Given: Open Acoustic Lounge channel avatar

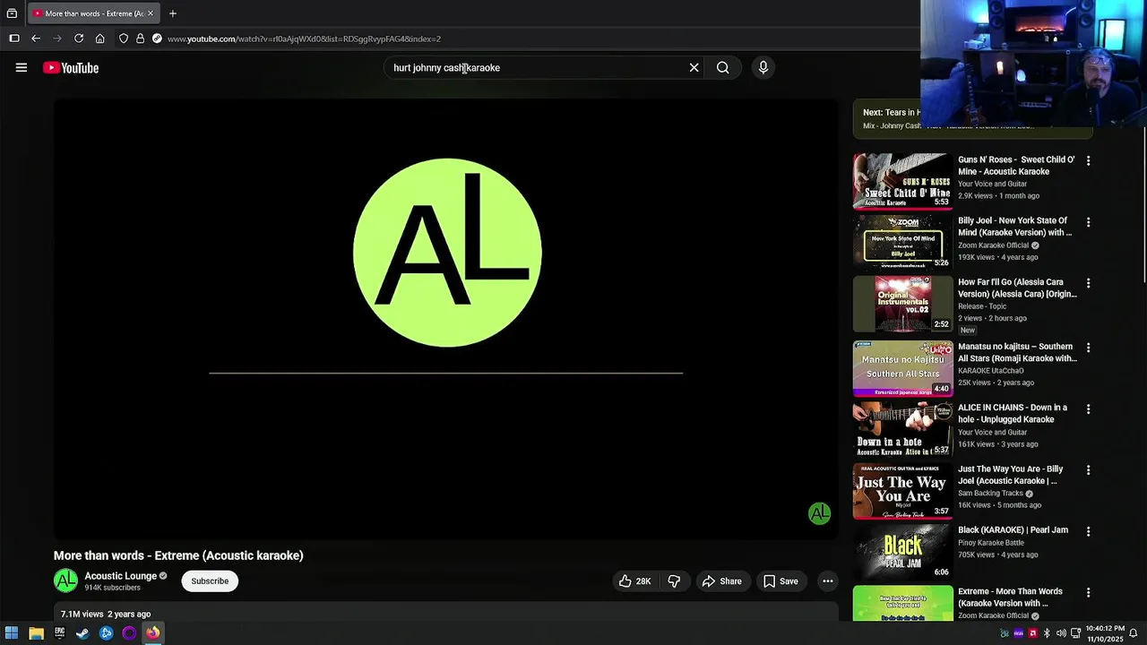Looking at the screenshot, I should 65,581.
